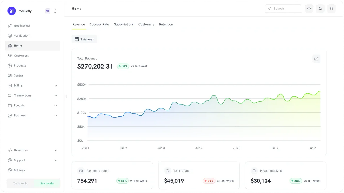
Task: Expand the Business section chevron
Action: pos(56,116)
